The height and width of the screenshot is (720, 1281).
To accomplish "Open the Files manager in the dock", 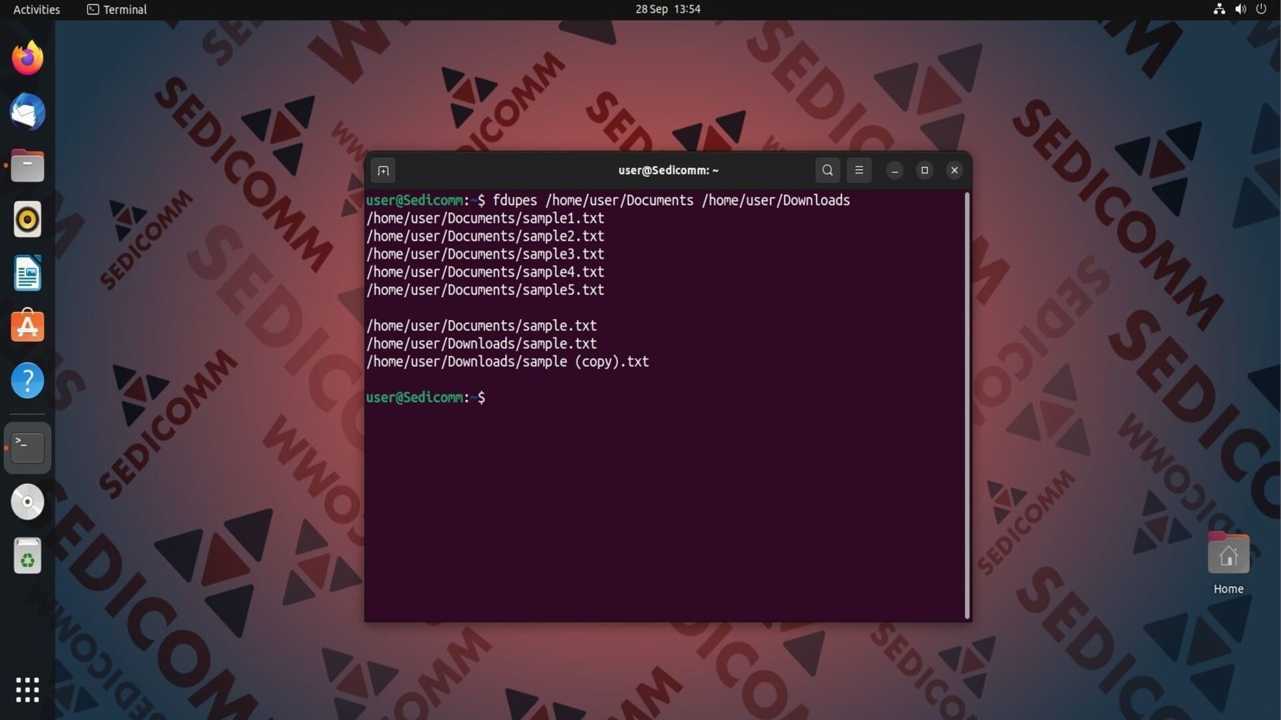I will (x=27, y=166).
